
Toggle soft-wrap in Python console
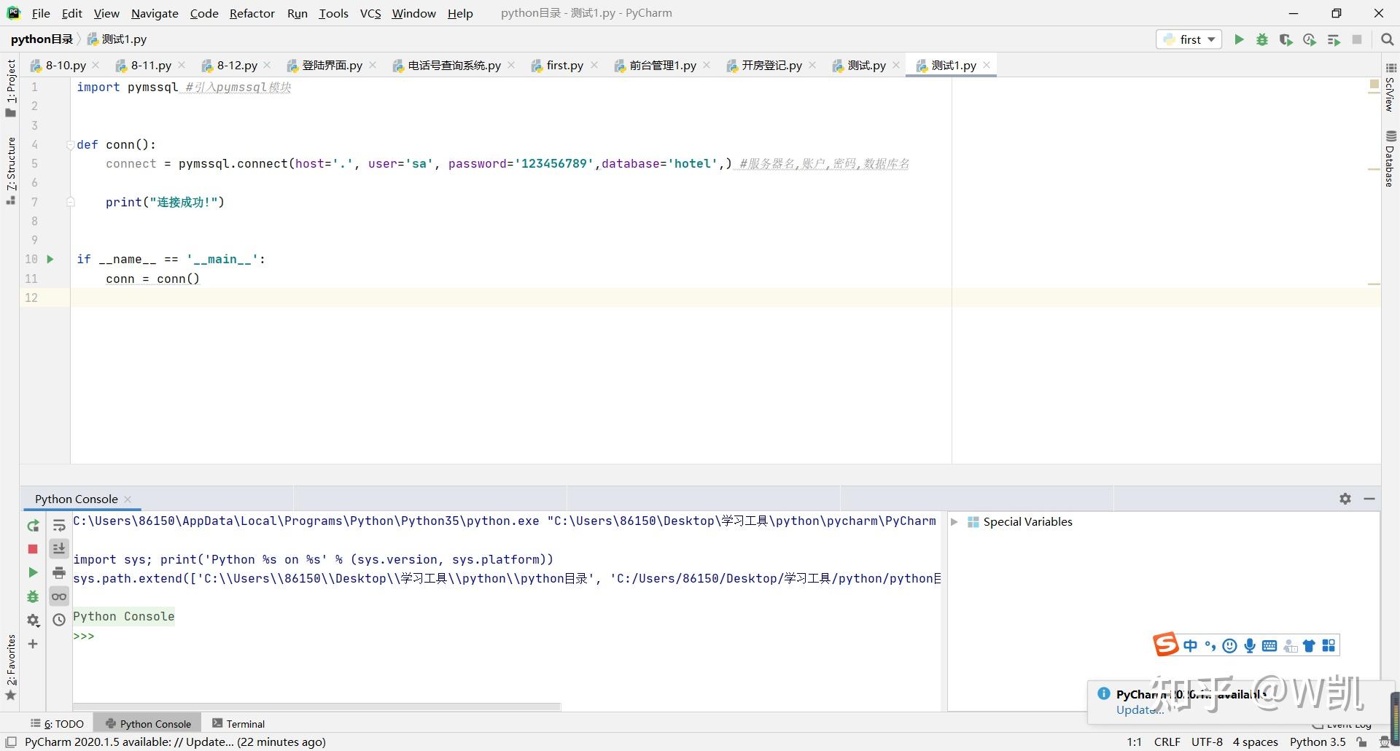pos(59,525)
